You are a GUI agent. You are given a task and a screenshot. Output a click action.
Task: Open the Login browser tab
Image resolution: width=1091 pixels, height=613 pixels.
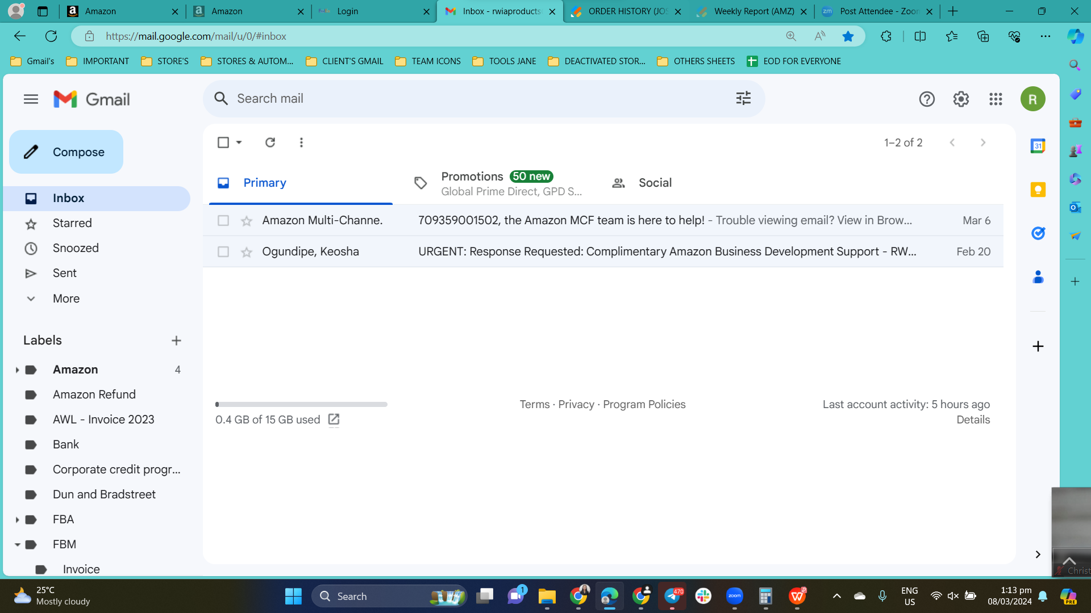coord(374,11)
